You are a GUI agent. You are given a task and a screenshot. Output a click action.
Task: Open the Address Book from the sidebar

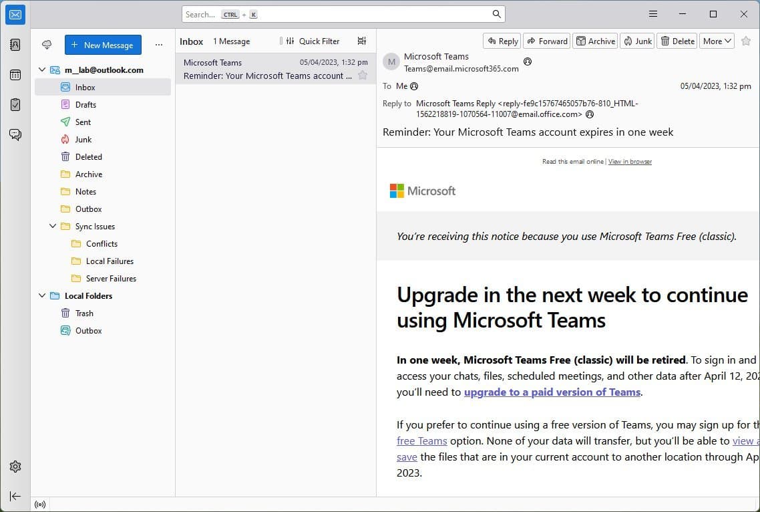(x=15, y=44)
